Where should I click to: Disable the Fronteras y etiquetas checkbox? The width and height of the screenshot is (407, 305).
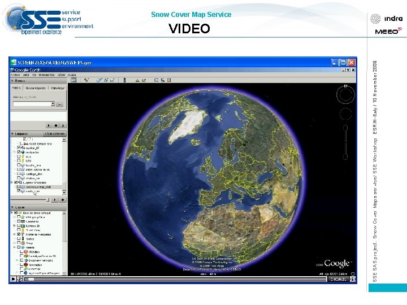tap(19, 234)
